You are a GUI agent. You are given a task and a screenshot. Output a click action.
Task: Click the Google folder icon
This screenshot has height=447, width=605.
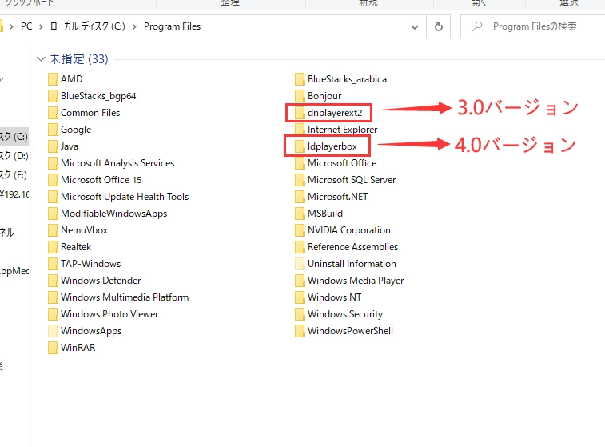53,130
